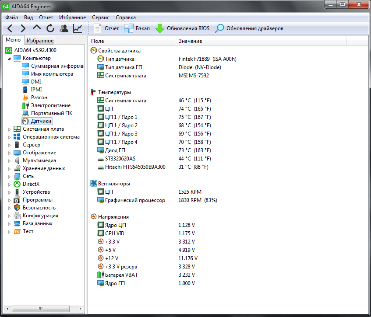The height and width of the screenshot is (317, 371).
Task: Click the Операционная система Windows icon
Action: (x=17, y=137)
